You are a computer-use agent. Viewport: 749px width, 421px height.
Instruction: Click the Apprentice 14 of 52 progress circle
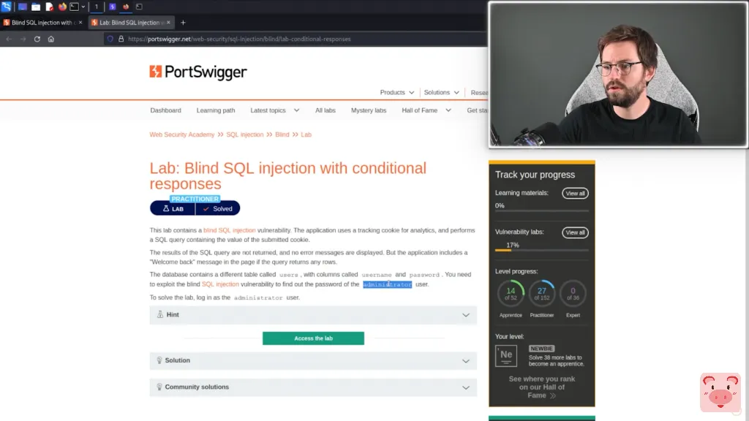pyautogui.click(x=511, y=294)
